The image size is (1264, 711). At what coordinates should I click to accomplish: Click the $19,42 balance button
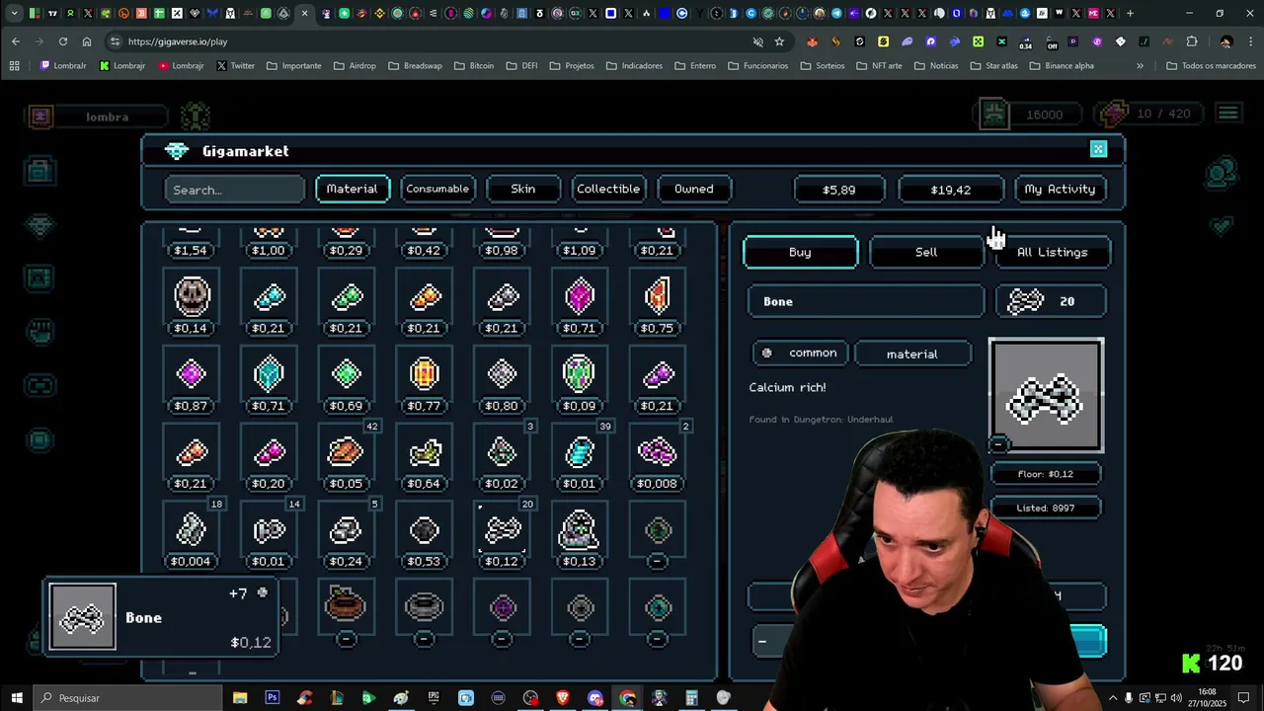[x=951, y=189]
